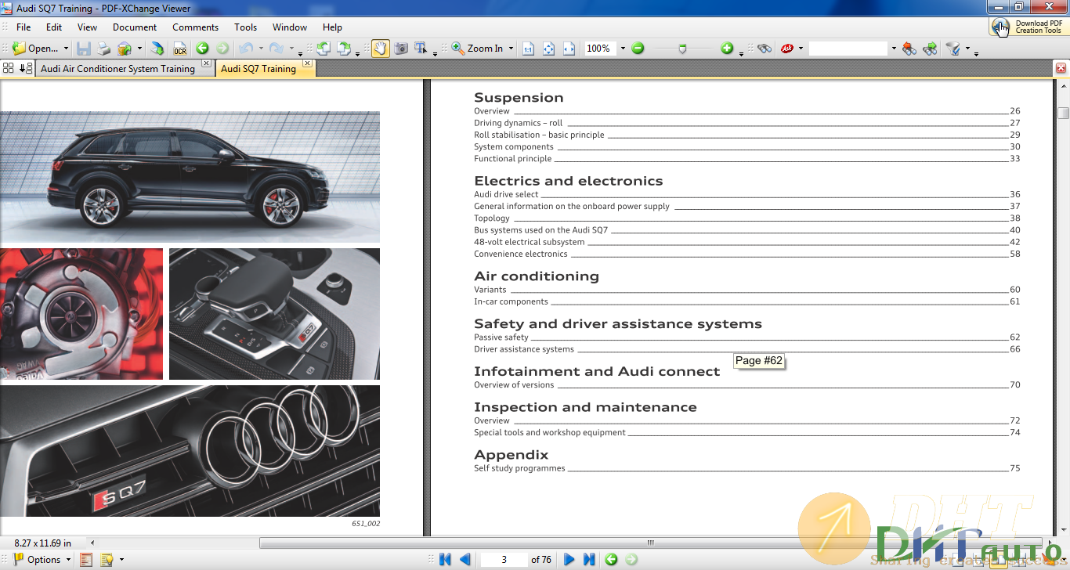The image size is (1070, 570).
Task: Expand the Open recent files arrow
Action: [66, 49]
